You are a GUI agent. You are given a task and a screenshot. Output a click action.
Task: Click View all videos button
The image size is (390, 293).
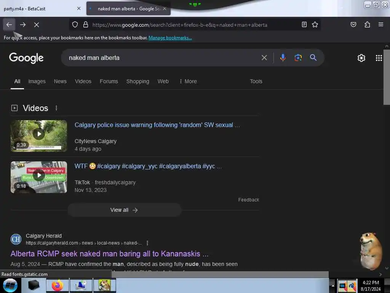(125, 210)
